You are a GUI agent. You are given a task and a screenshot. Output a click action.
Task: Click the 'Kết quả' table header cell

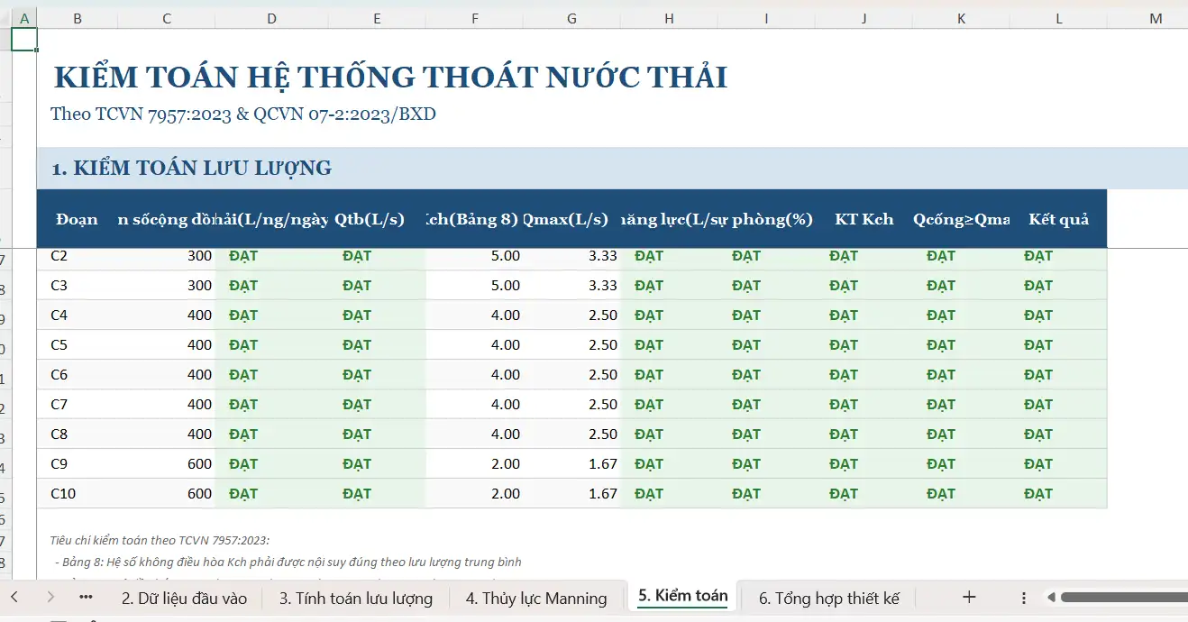(x=1058, y=219)
